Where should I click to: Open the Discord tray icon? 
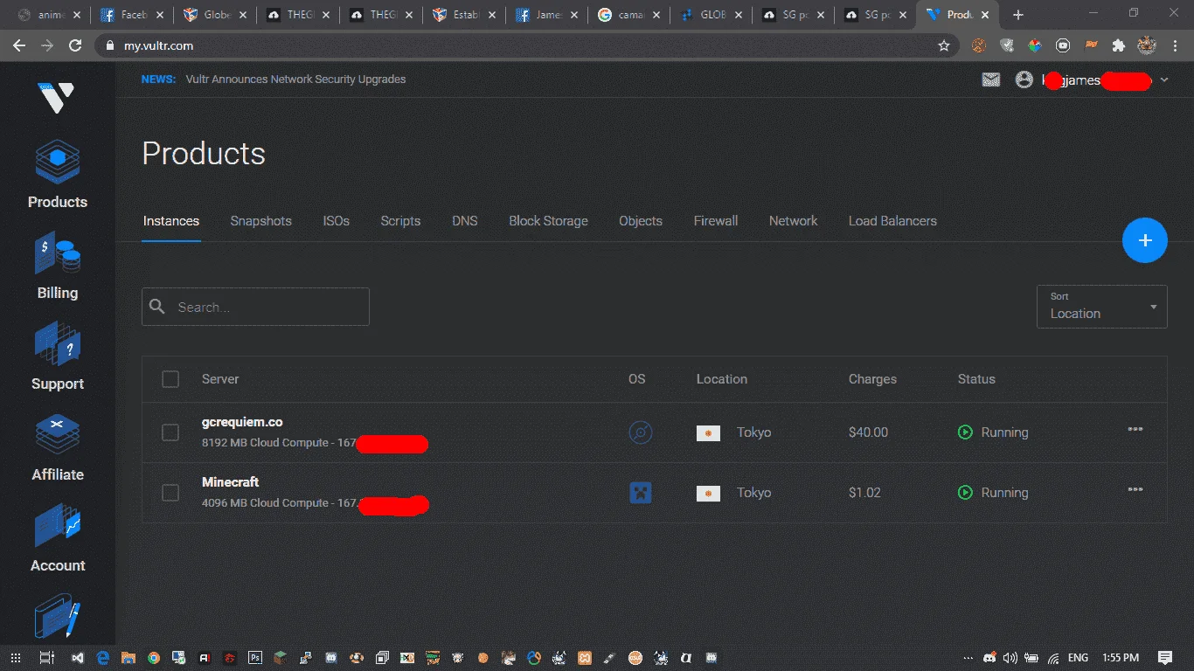pos(989,658)
